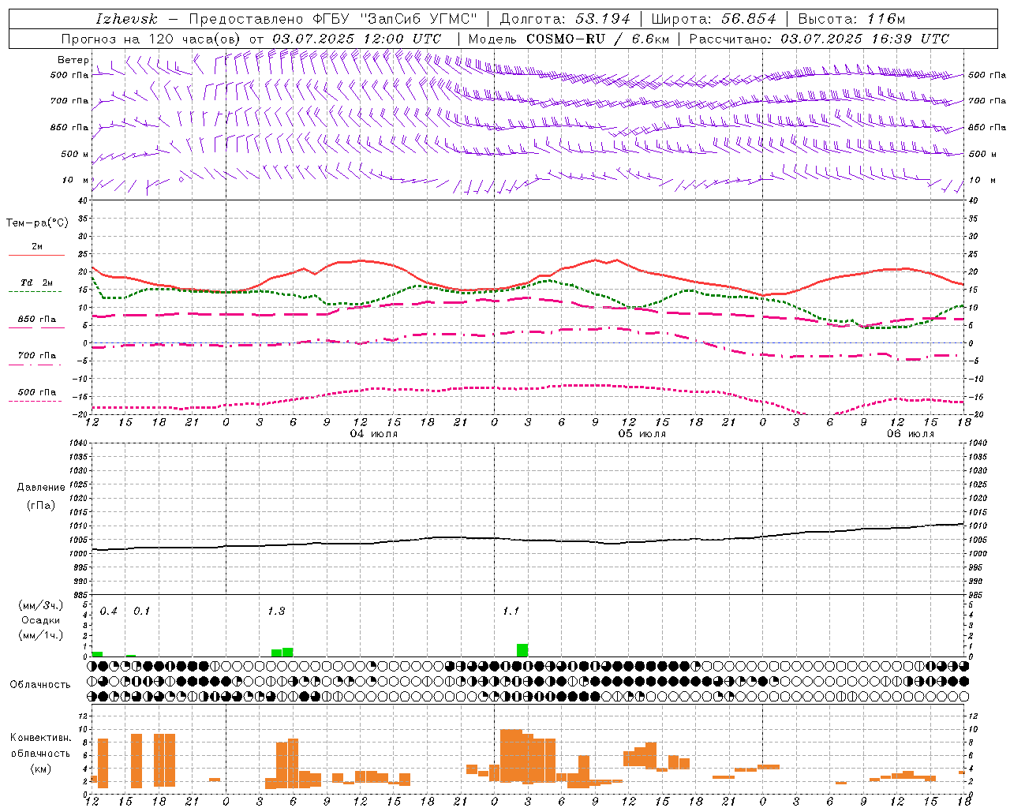Image resolution: width=1010 pixels, height=808 pixels.
Task: Click the 850 гПа temperature legend label
Action: pos(37,320)
